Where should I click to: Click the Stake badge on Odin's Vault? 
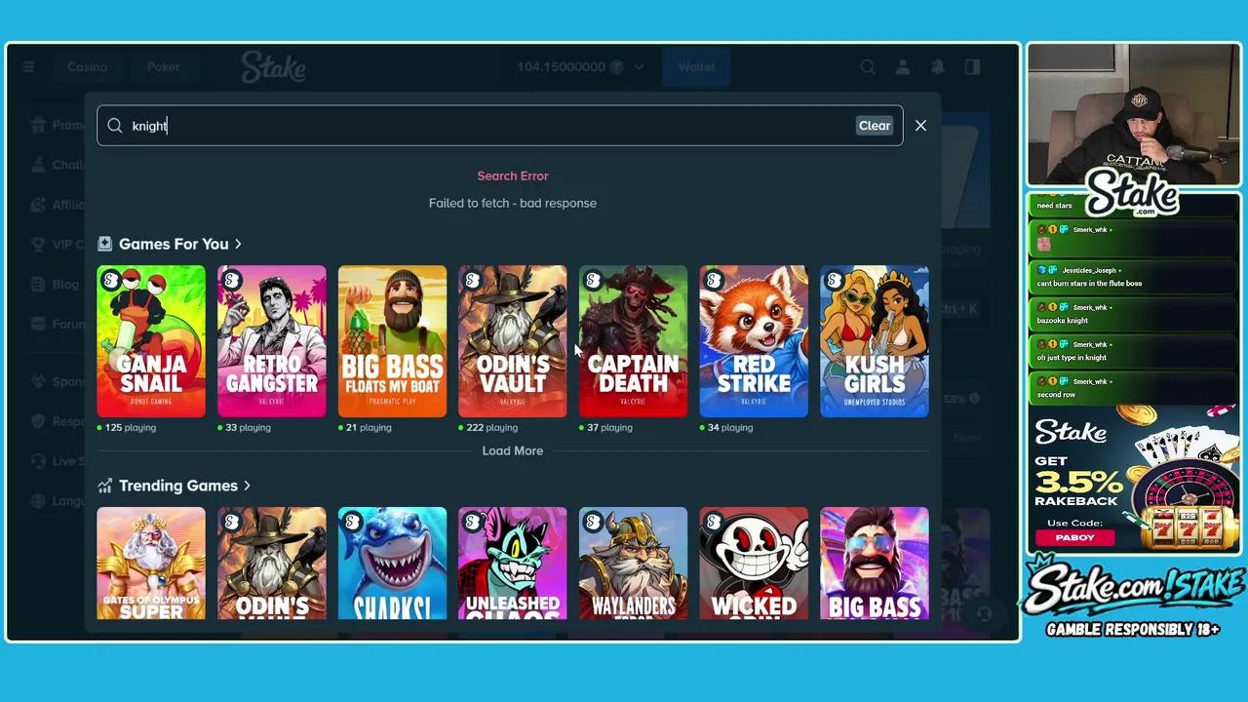tap(472, 281)
